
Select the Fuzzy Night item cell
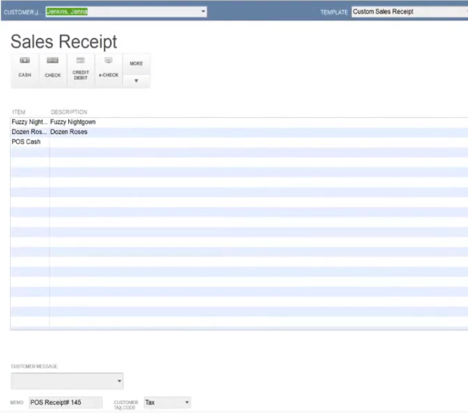tap(30, 122)
